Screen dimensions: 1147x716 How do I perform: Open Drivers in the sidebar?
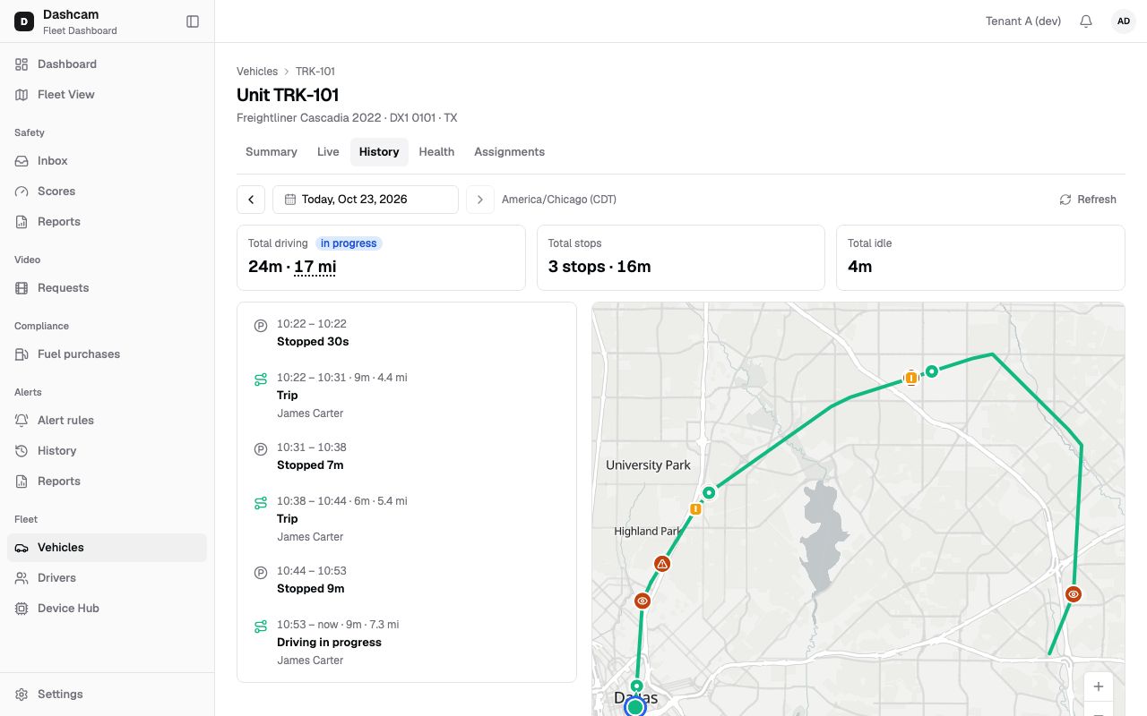[107, 578]
